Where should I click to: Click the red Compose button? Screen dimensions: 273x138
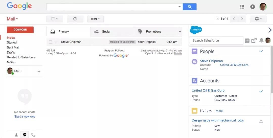coord(20,30)
